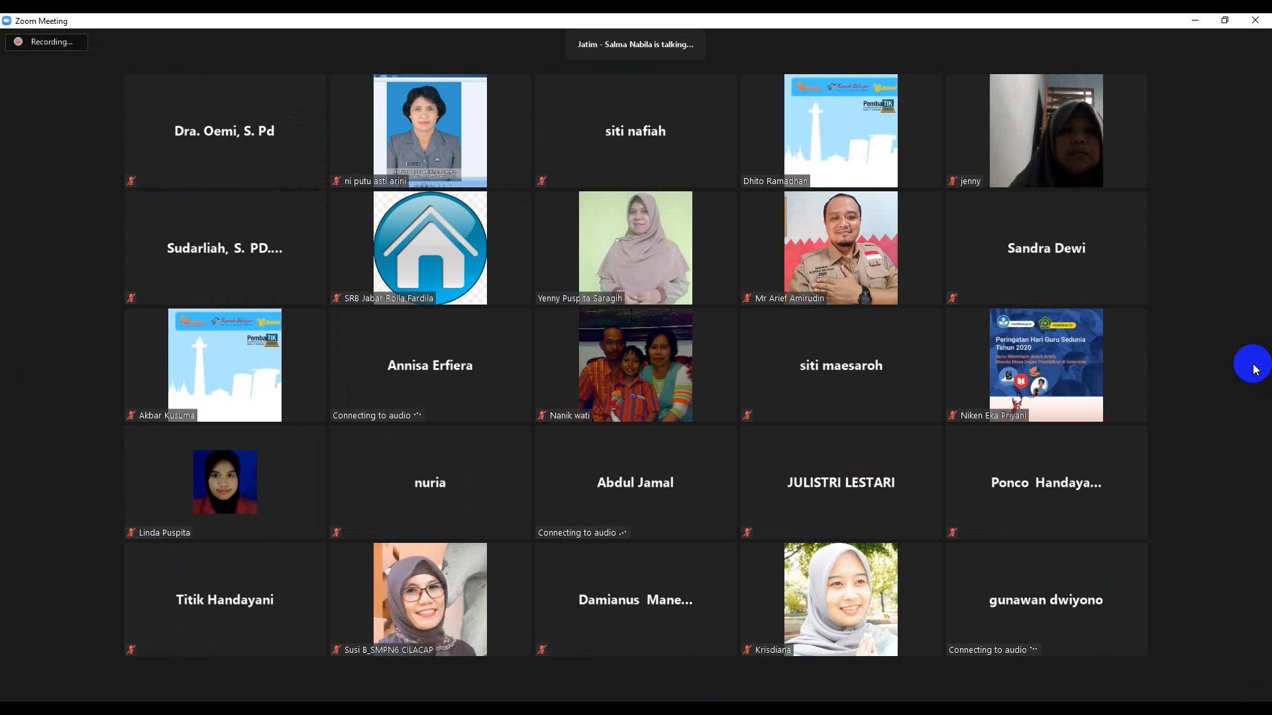Click muted mic icon on Sandra Dewi tile
Viewport: 1272px width, 715px height.
click(953, 298)
